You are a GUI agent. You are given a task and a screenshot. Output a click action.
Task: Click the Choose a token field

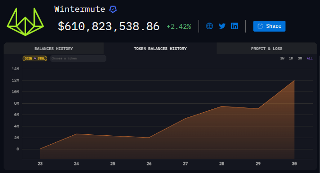pos(78,58)
